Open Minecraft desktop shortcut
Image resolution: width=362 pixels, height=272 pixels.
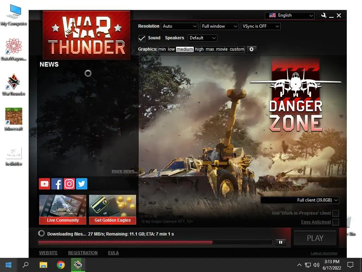(x=14, y=119)
